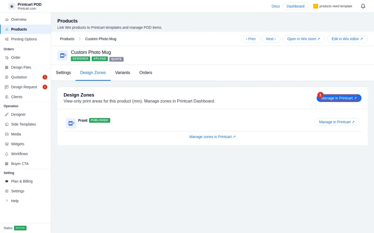
Task: Click blue Manage in Printcart header button
Action: pyautogui.click(x=339, y=98)
